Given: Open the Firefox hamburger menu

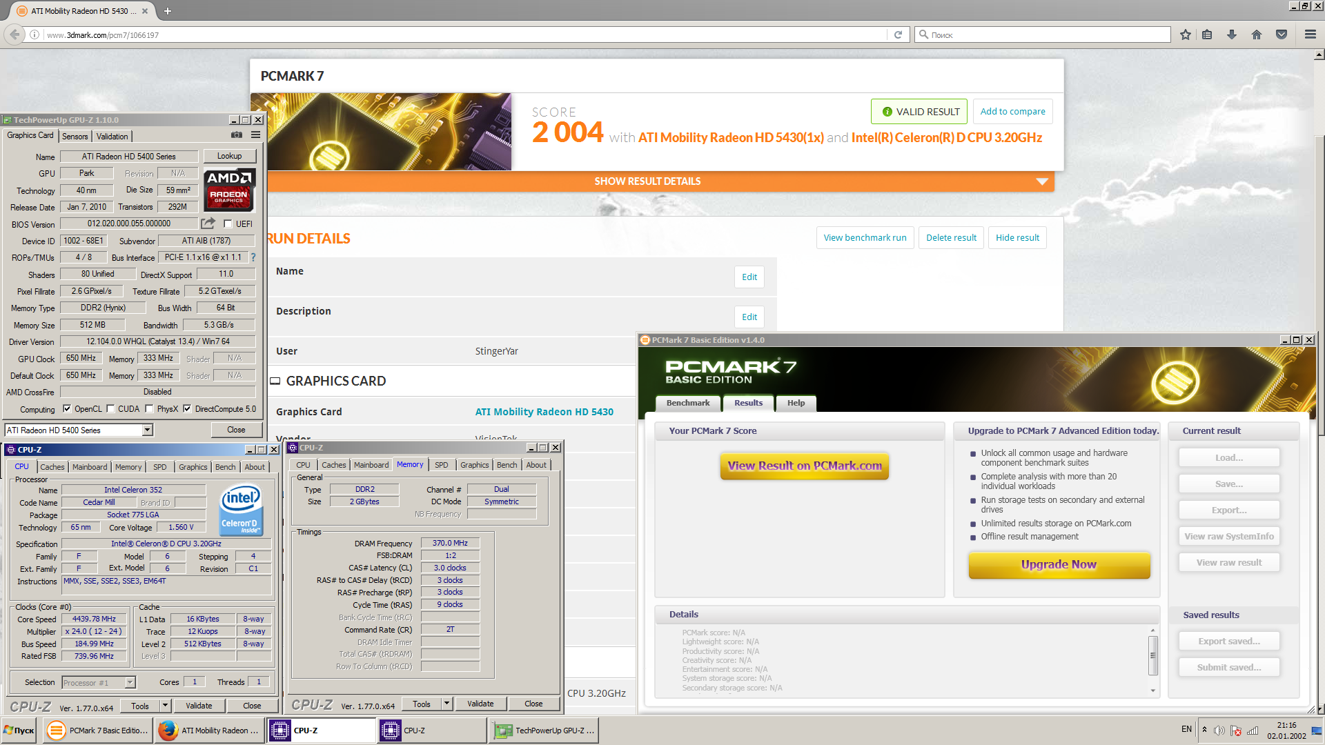Looking at the screenshot, I should click(x=1310, y=34).
